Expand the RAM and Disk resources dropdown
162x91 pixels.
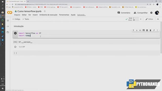point(141,19)
